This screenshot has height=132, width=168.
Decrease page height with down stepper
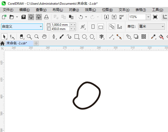tap(71, 29)
